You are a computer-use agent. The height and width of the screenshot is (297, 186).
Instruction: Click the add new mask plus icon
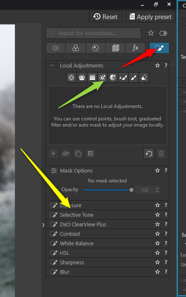[53, 153]
